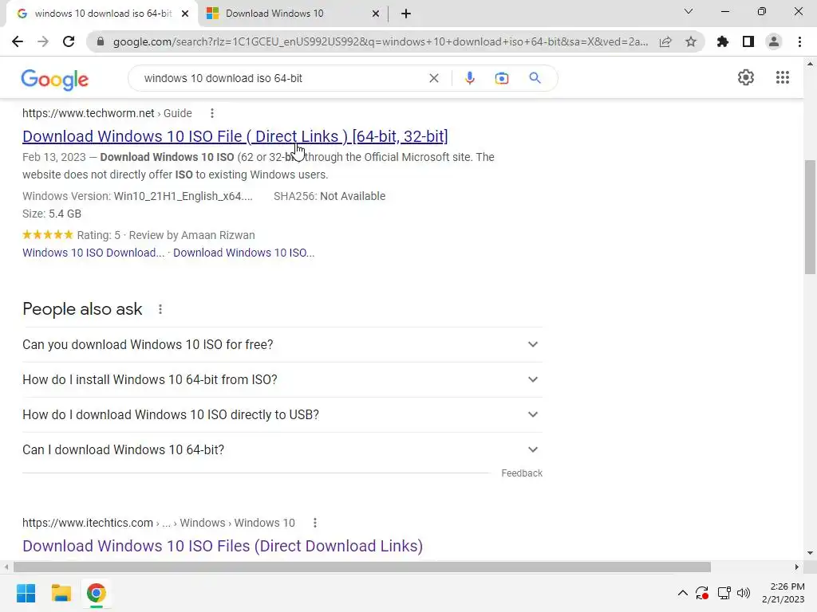This screenshot has width=817, height=612.
Task: Expand 'How do I download Windows 10 ISO directly to USB?'
Action: (x=282, y=414)
